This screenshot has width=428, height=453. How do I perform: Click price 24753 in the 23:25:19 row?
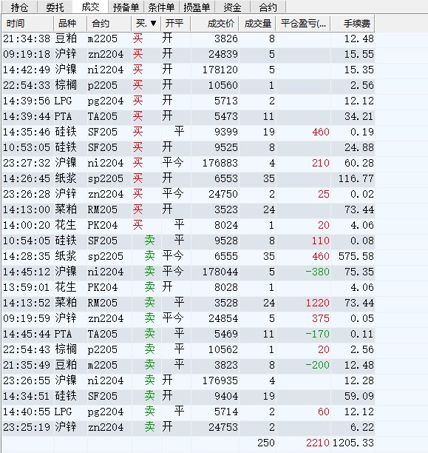[223, 427]
